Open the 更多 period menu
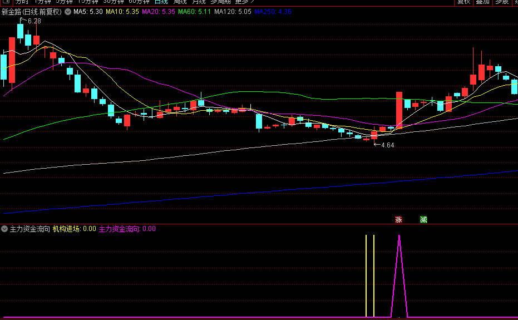This screenshot has width=518, height=320. [244, 2]
